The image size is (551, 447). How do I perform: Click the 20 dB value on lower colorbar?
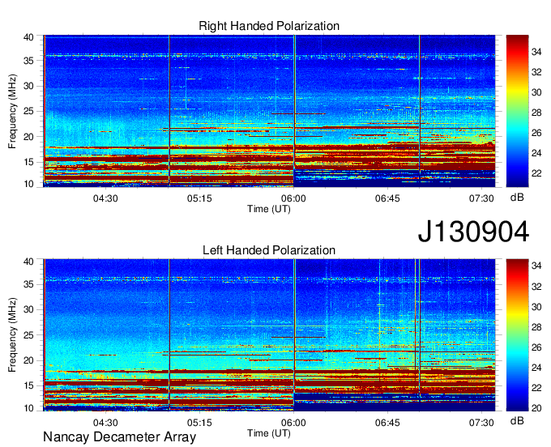click(536, 408)
